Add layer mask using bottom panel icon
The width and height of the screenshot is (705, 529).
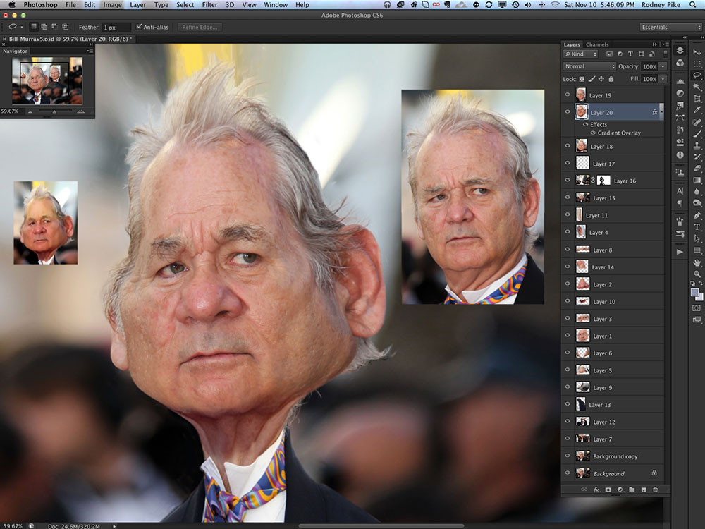tap(608, 490)
